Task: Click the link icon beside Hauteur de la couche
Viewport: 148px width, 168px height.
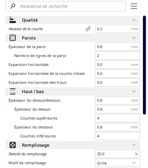Action: (88, 29)
